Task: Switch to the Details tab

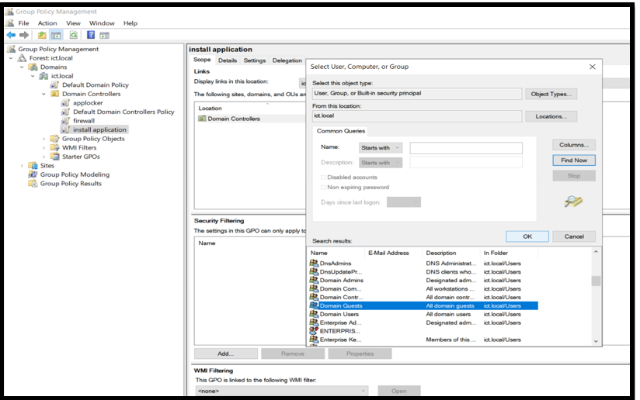Action: point(228,60)
